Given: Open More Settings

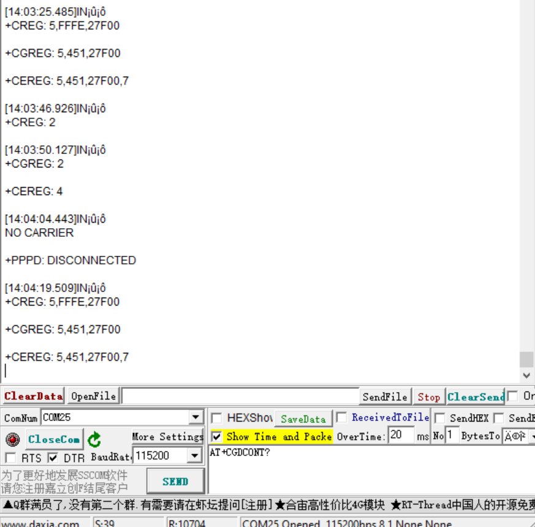Looking at the screenshot, I should point(167,436).
